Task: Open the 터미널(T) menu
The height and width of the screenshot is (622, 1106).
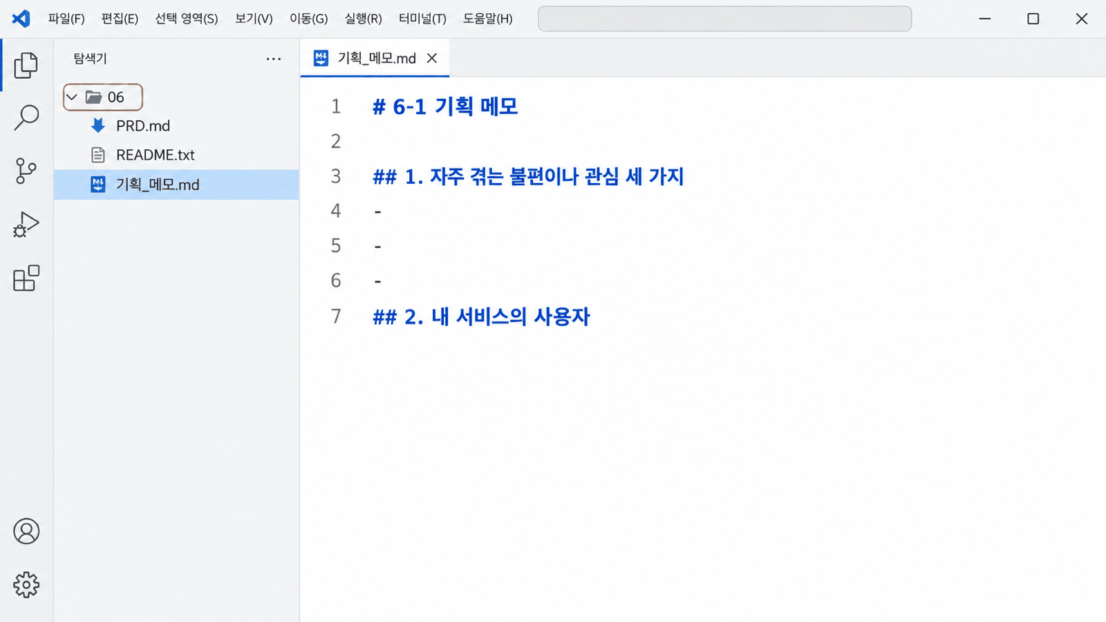Action: 422,19
